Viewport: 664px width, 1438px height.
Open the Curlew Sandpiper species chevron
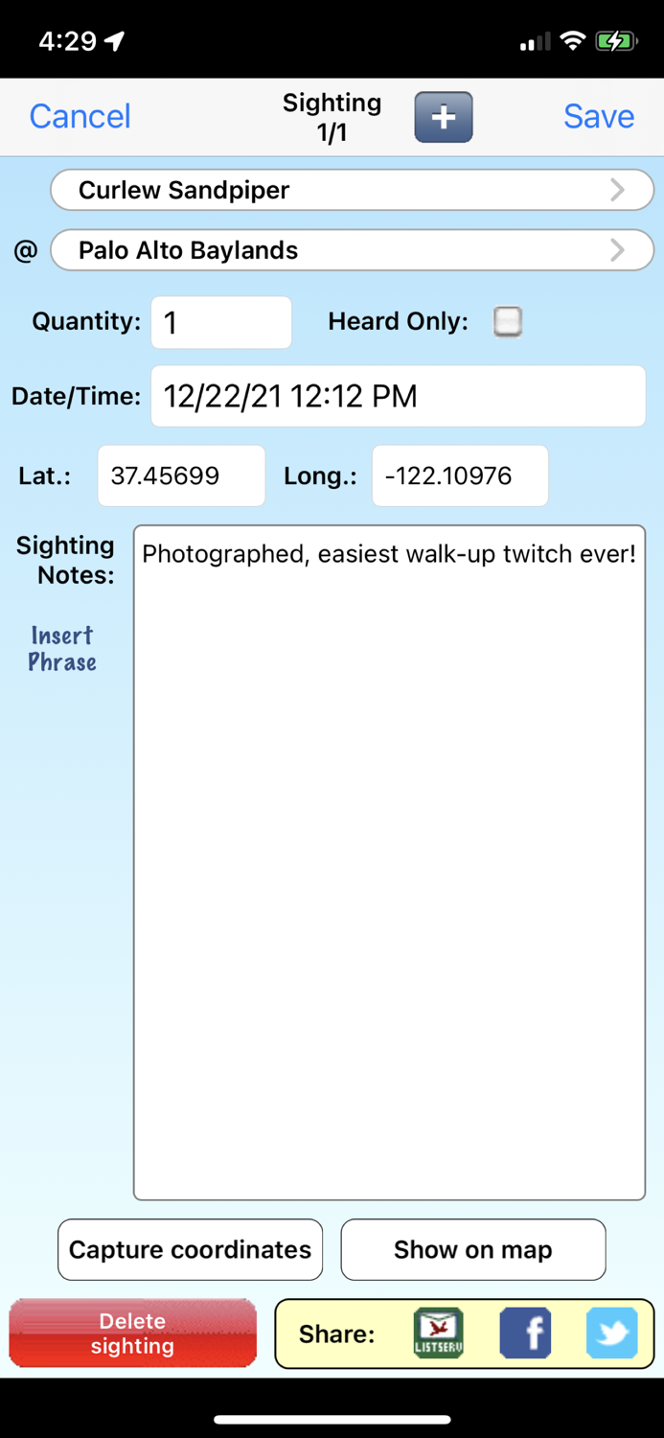pos(618,189)
